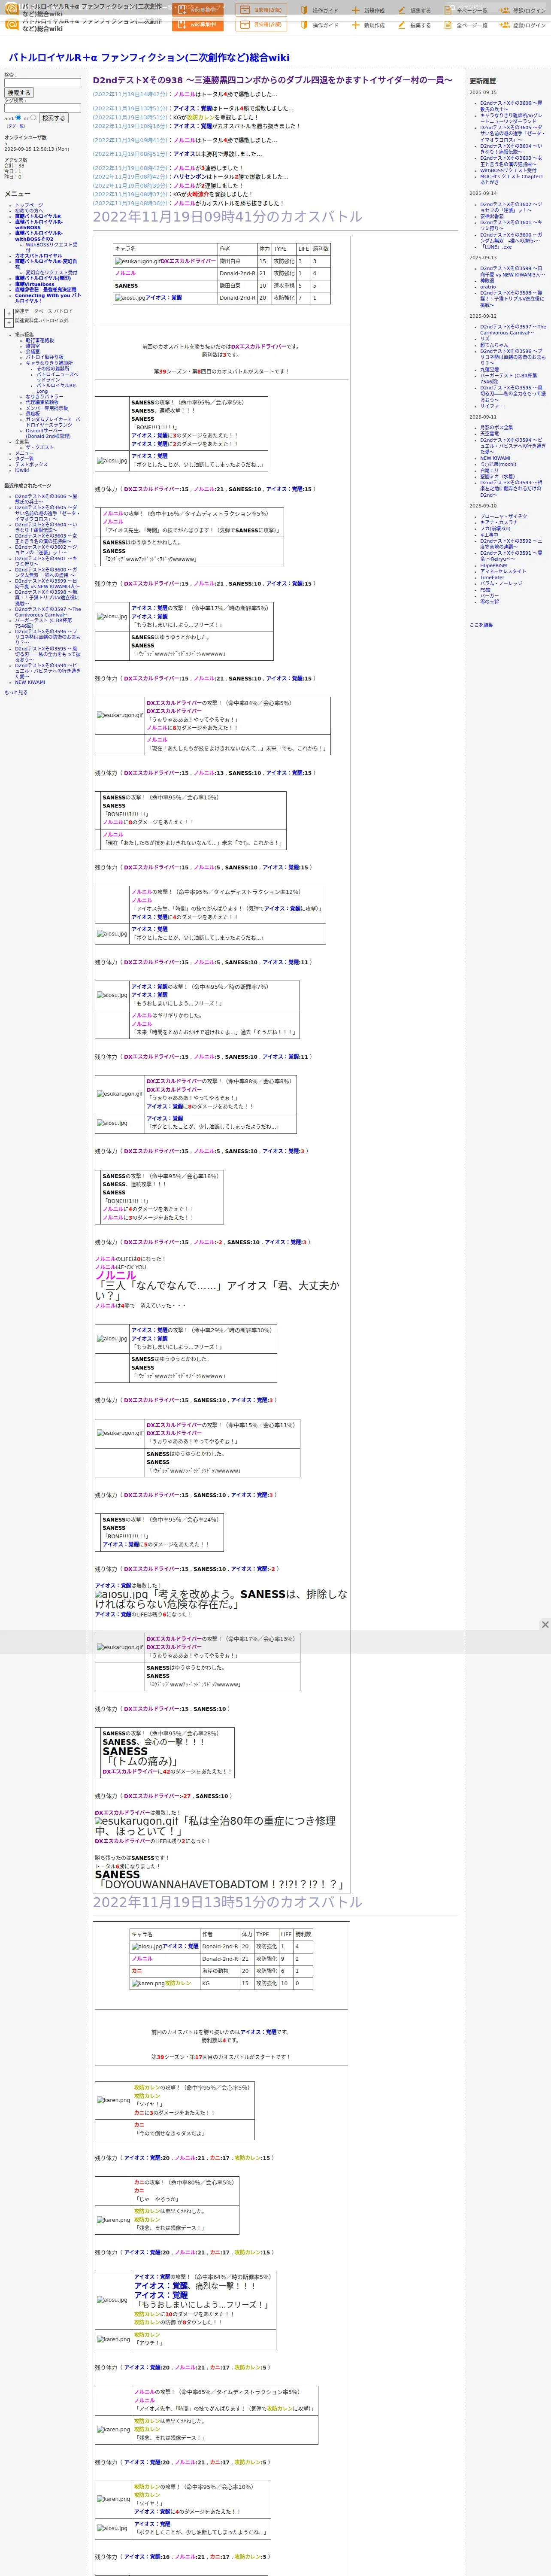551x2576 pixels.
Task: Open 安栖沢香恋 in update history
Action: (492, 216)
